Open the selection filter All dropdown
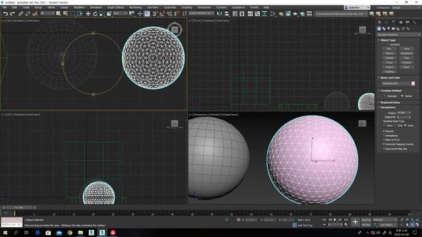Screen dimensions: 422x237 coord(47,13)
